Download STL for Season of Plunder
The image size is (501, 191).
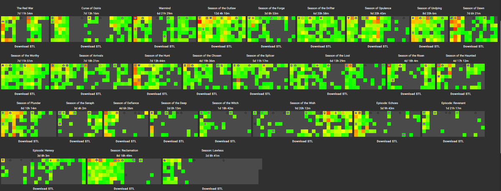pyautogui.click(x=29, y=141)
